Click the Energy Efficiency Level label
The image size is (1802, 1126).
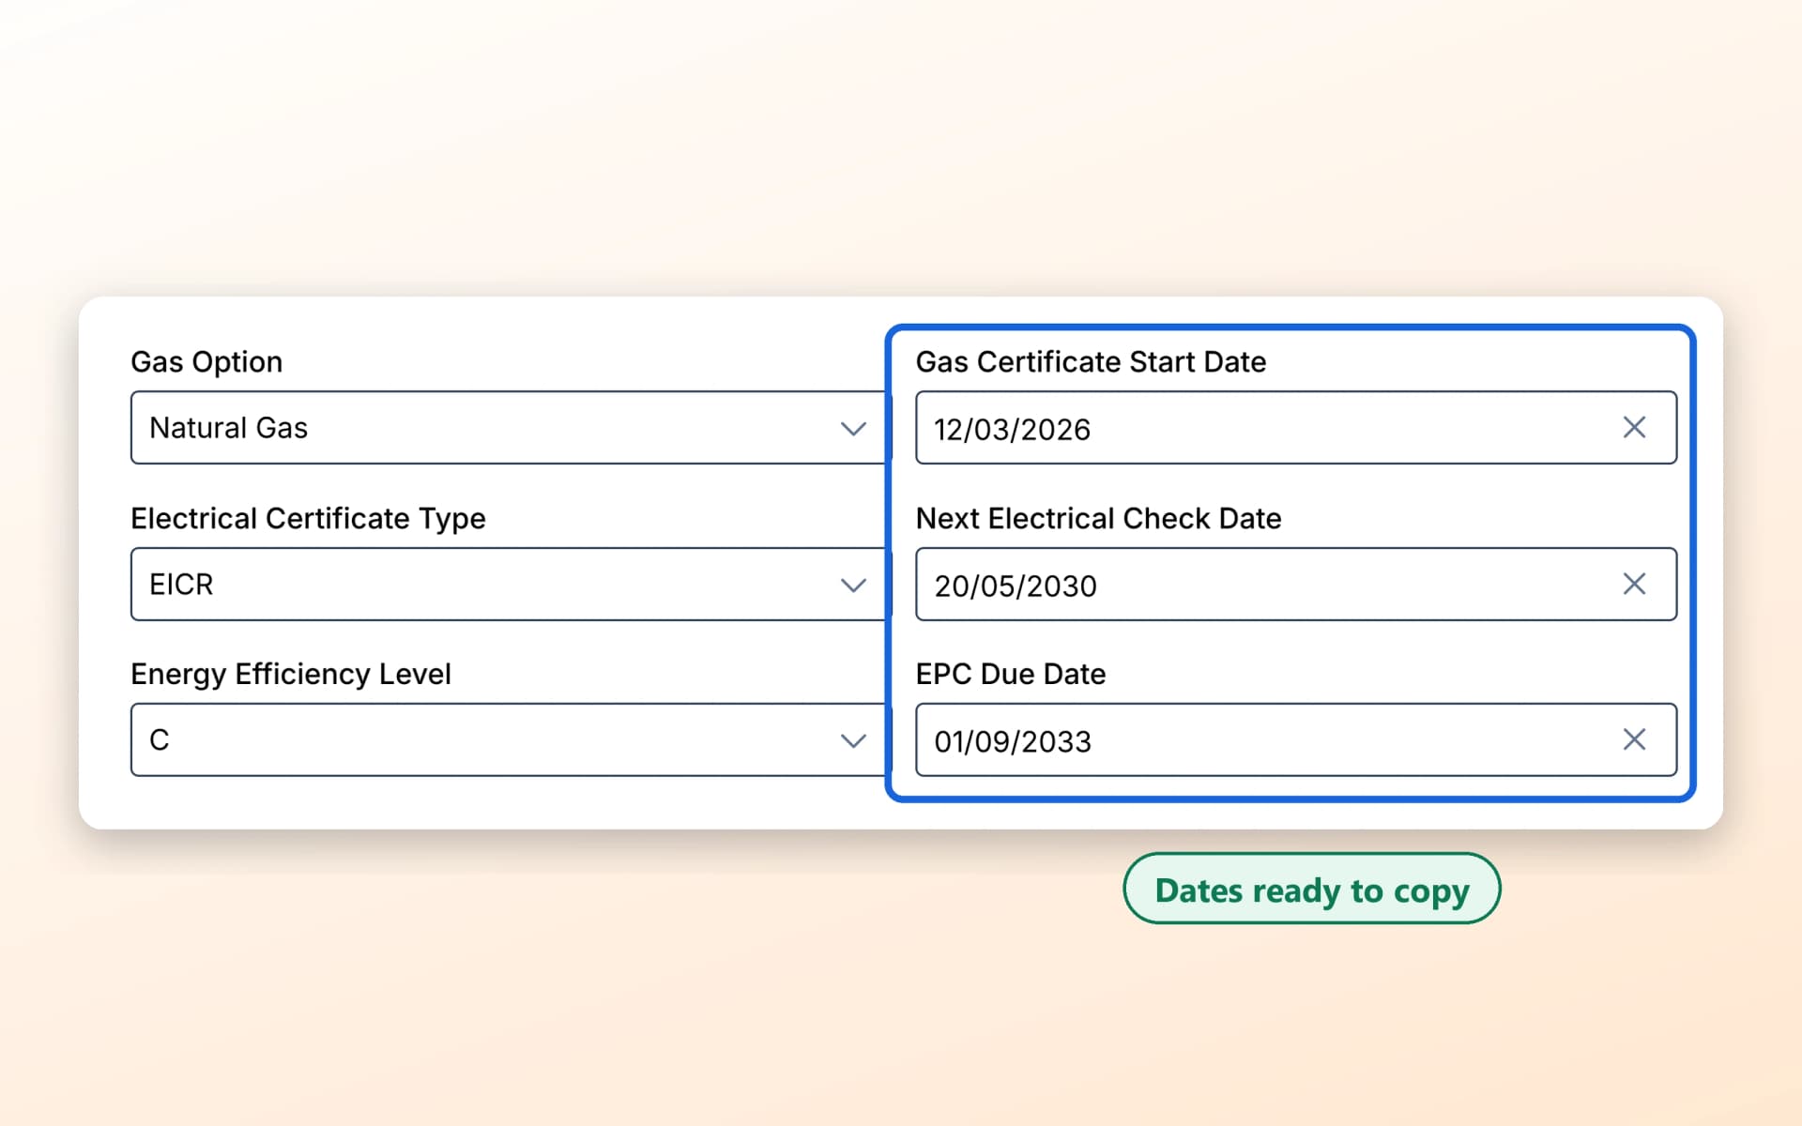291,675
